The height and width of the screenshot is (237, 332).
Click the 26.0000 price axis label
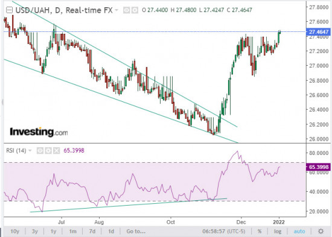pos(319,139)
